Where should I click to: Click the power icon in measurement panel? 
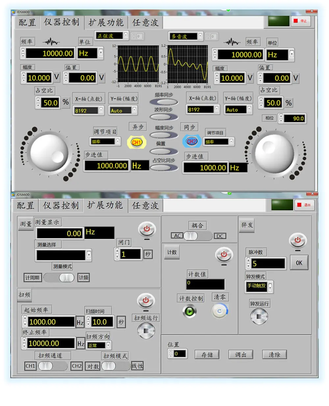coord(147,229)
